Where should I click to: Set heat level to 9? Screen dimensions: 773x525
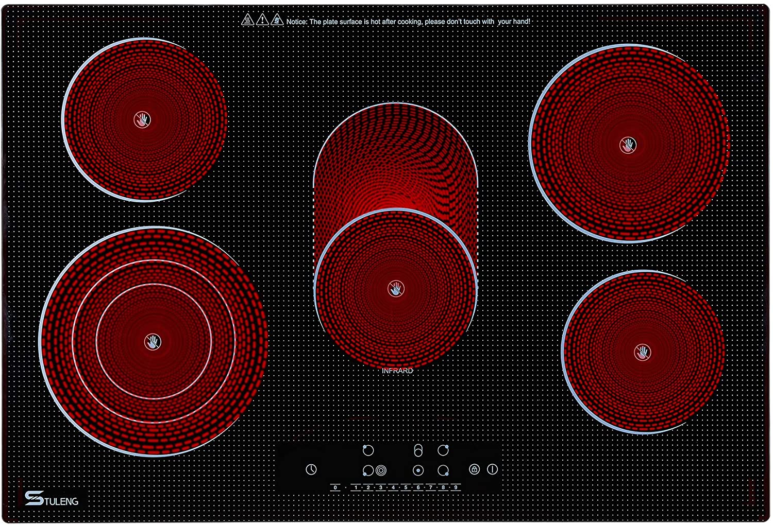click(x=456, y=487)
